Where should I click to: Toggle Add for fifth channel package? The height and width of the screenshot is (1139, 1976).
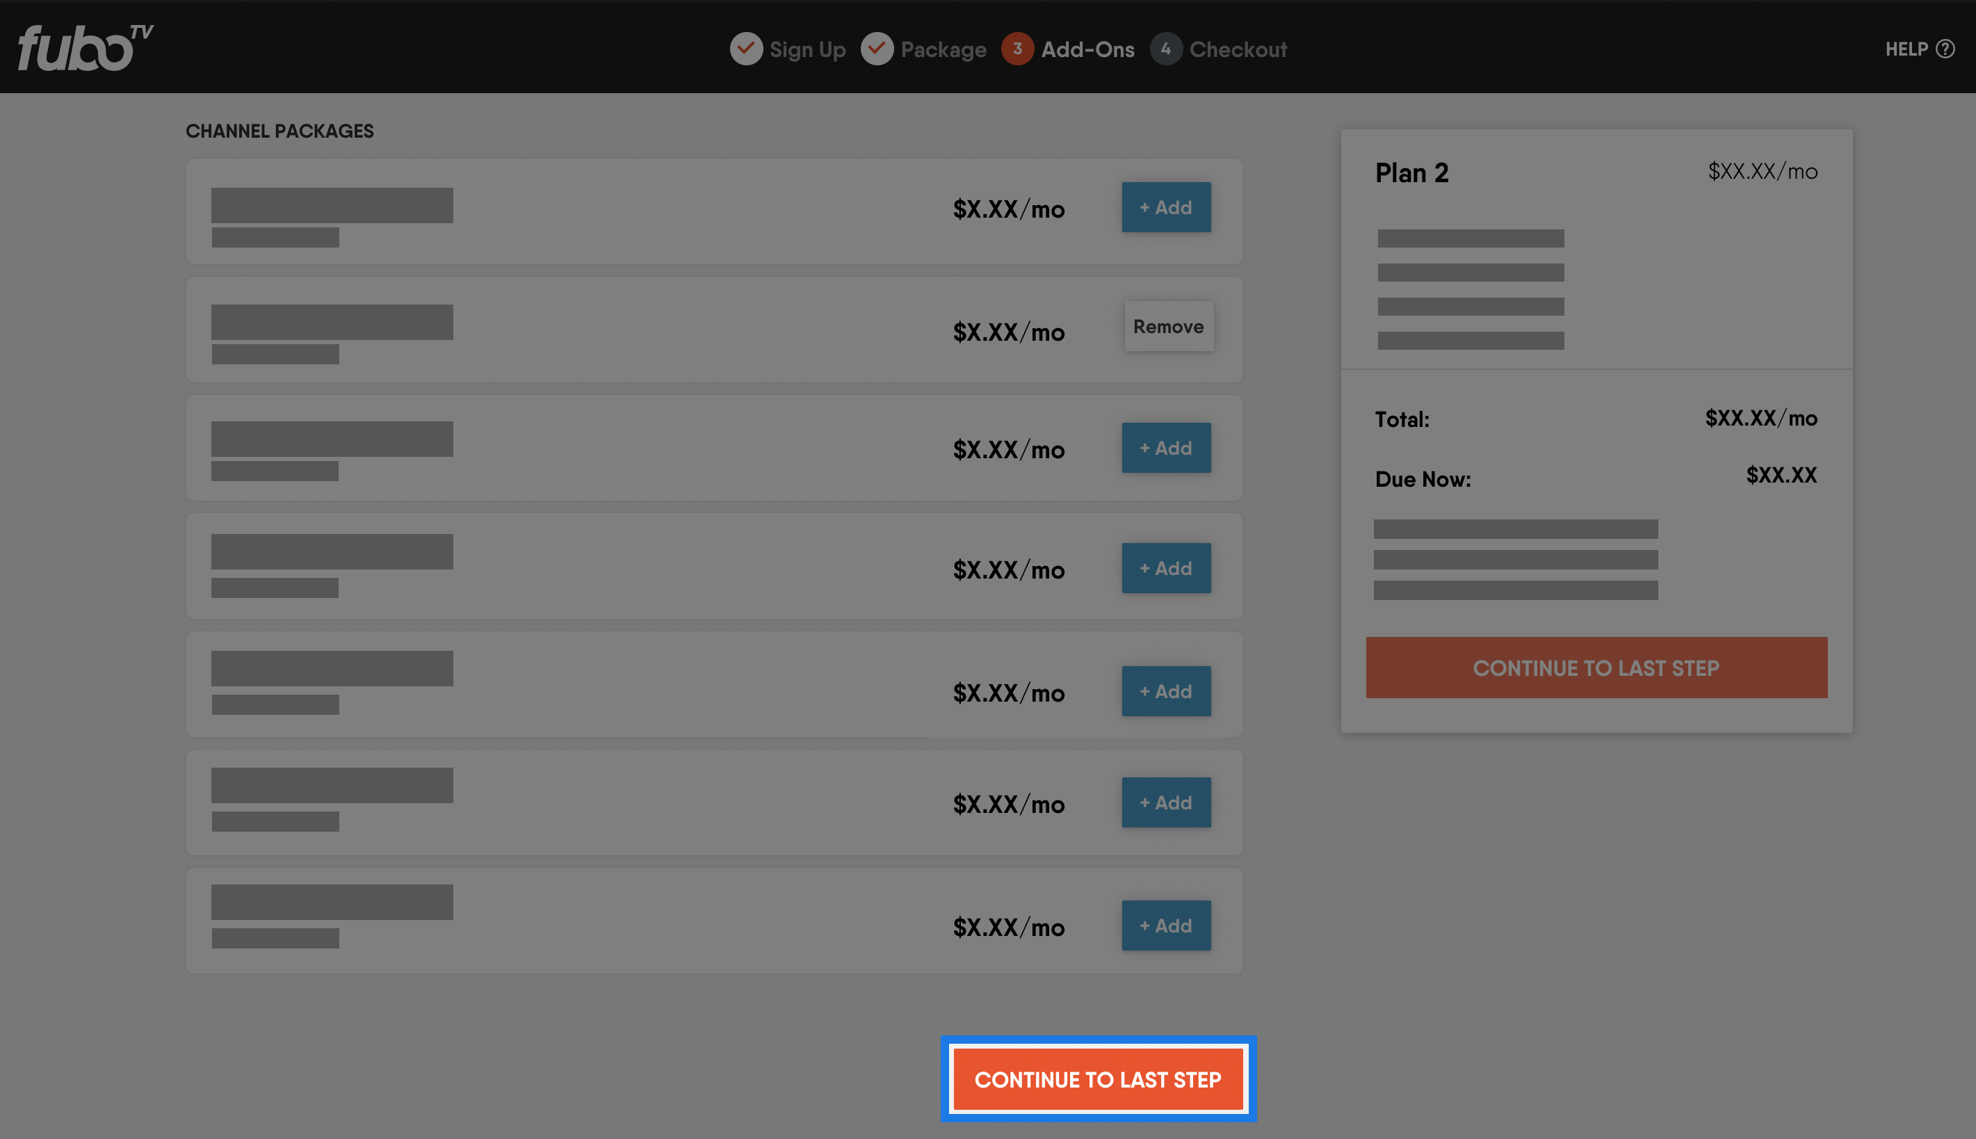[1166, 691]
